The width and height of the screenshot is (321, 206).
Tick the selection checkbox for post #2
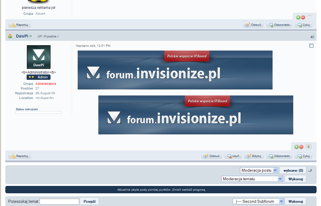coord(311,46)
